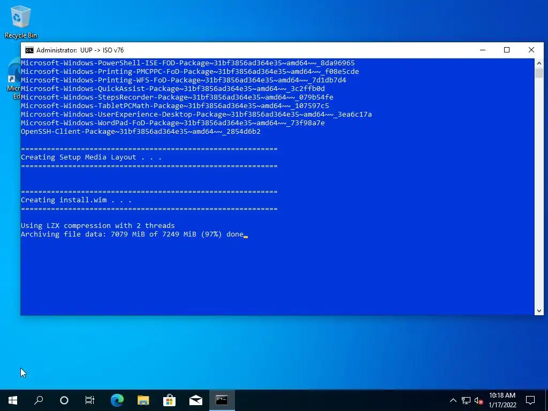
Task: Click the WordPad-FoD-Package line
Action: [x=173, y=123]
